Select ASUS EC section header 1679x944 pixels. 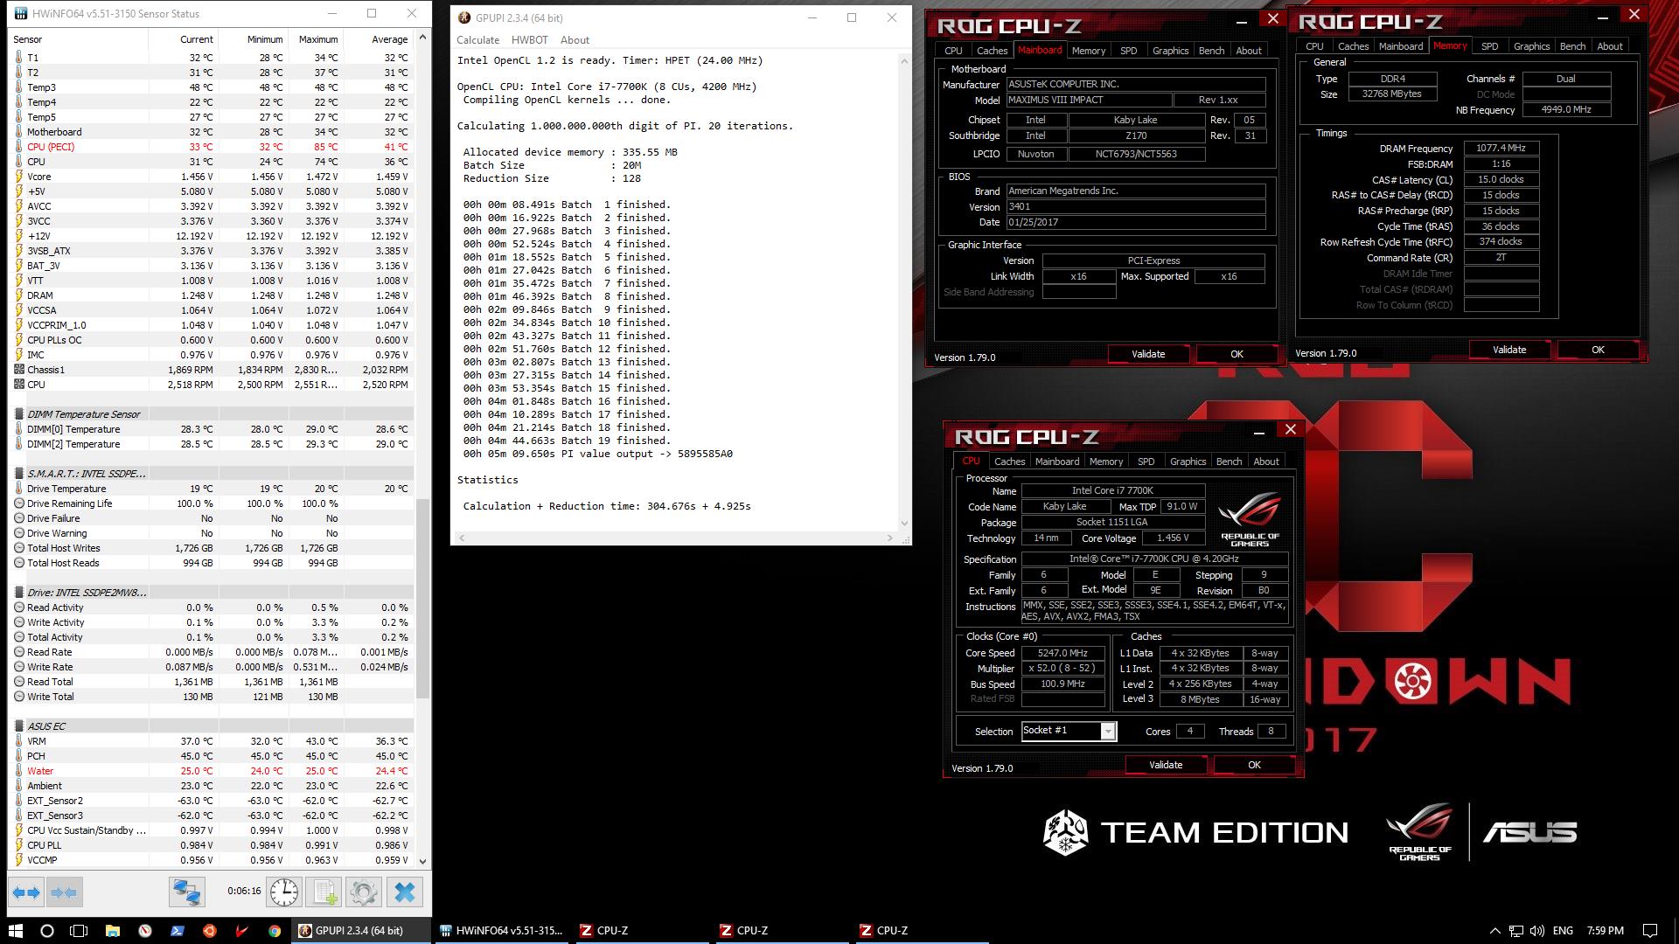tap(212, 726)
